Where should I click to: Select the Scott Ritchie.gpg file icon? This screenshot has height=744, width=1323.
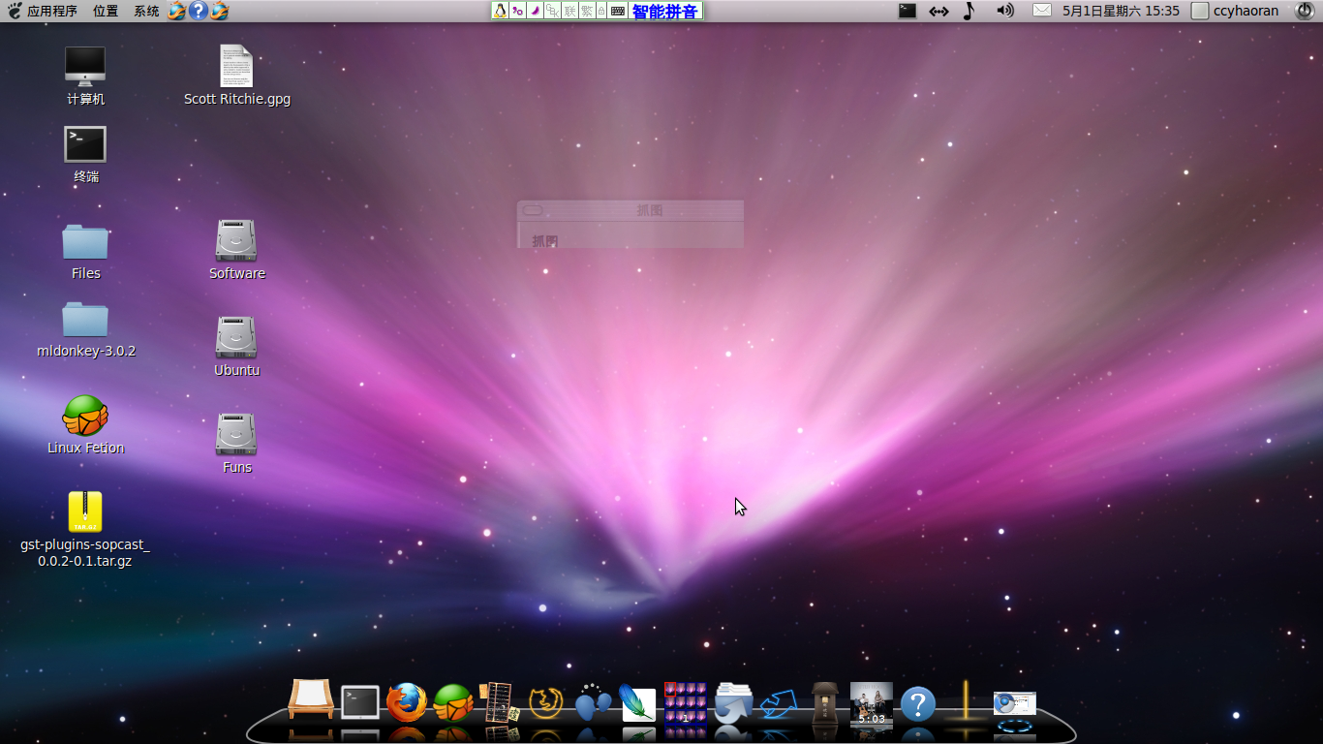(x=236, y=66)
